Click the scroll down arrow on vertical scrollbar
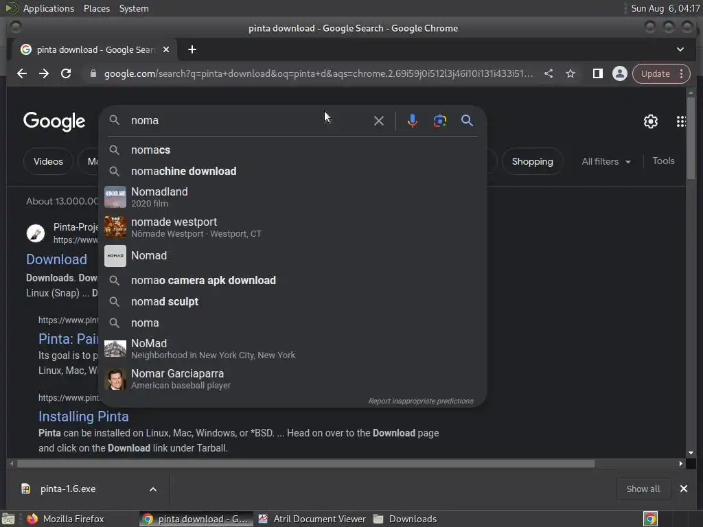The image size is (703, 527). coord(691,453)
